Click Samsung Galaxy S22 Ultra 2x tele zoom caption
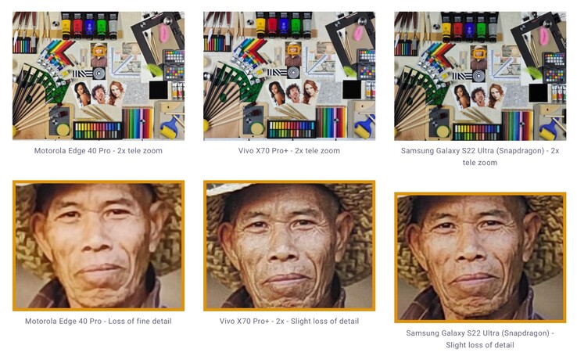This screenshot has height=356, width=577. (x=480, y=156)
